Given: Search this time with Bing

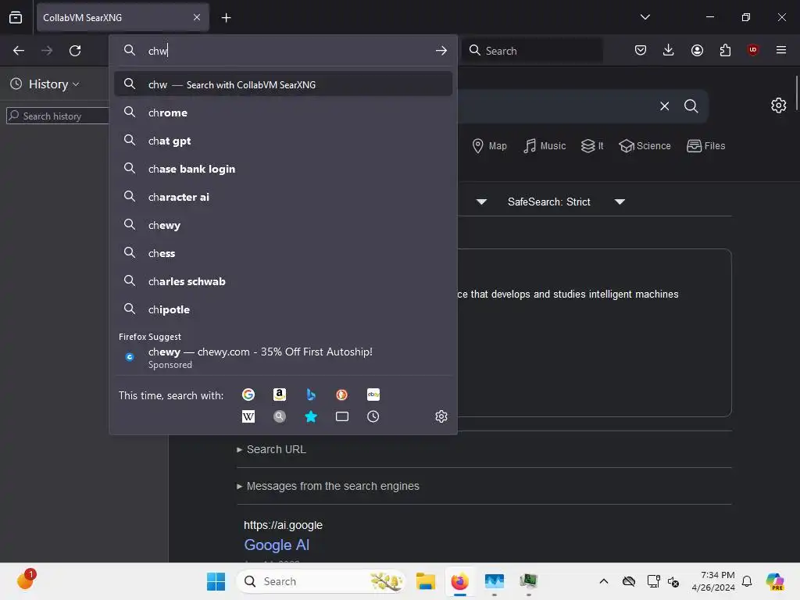Looking at the screenshot, I should (x=311, y=395).
